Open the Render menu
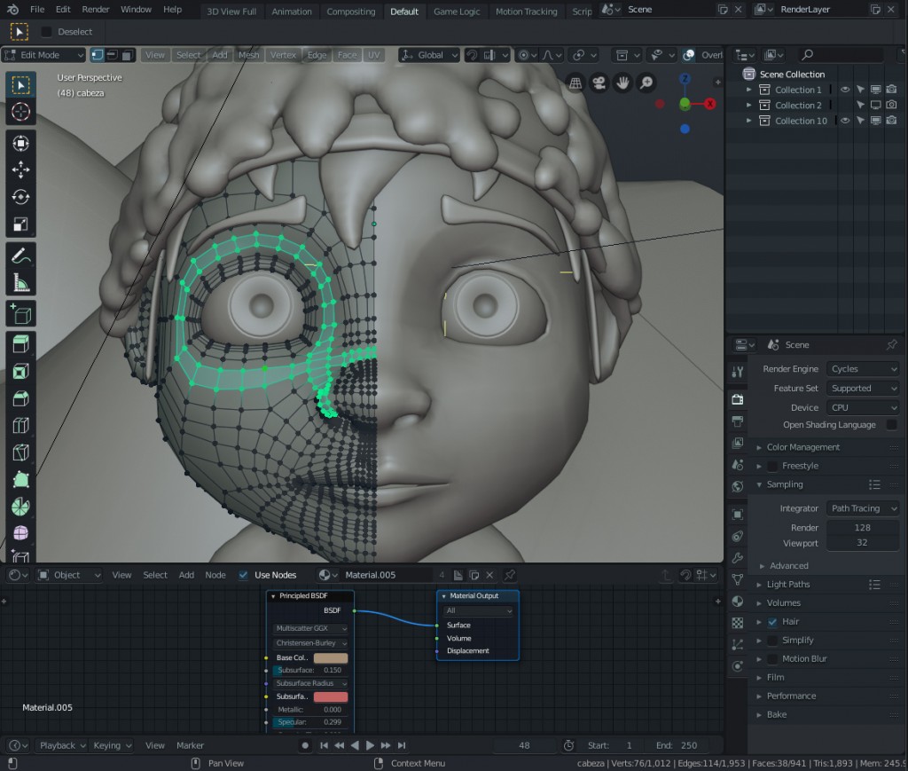 coord(95,10)
